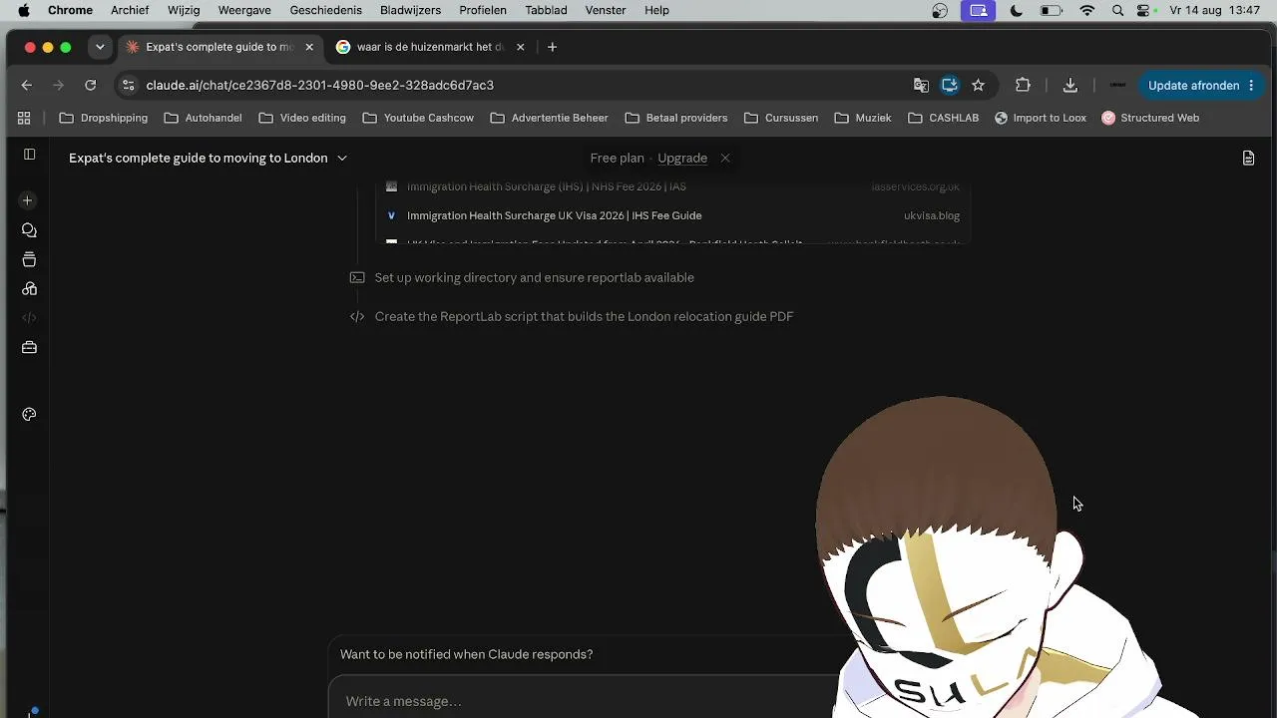Open the Advertentie Beheer bookmarks folder

(548, 118)
